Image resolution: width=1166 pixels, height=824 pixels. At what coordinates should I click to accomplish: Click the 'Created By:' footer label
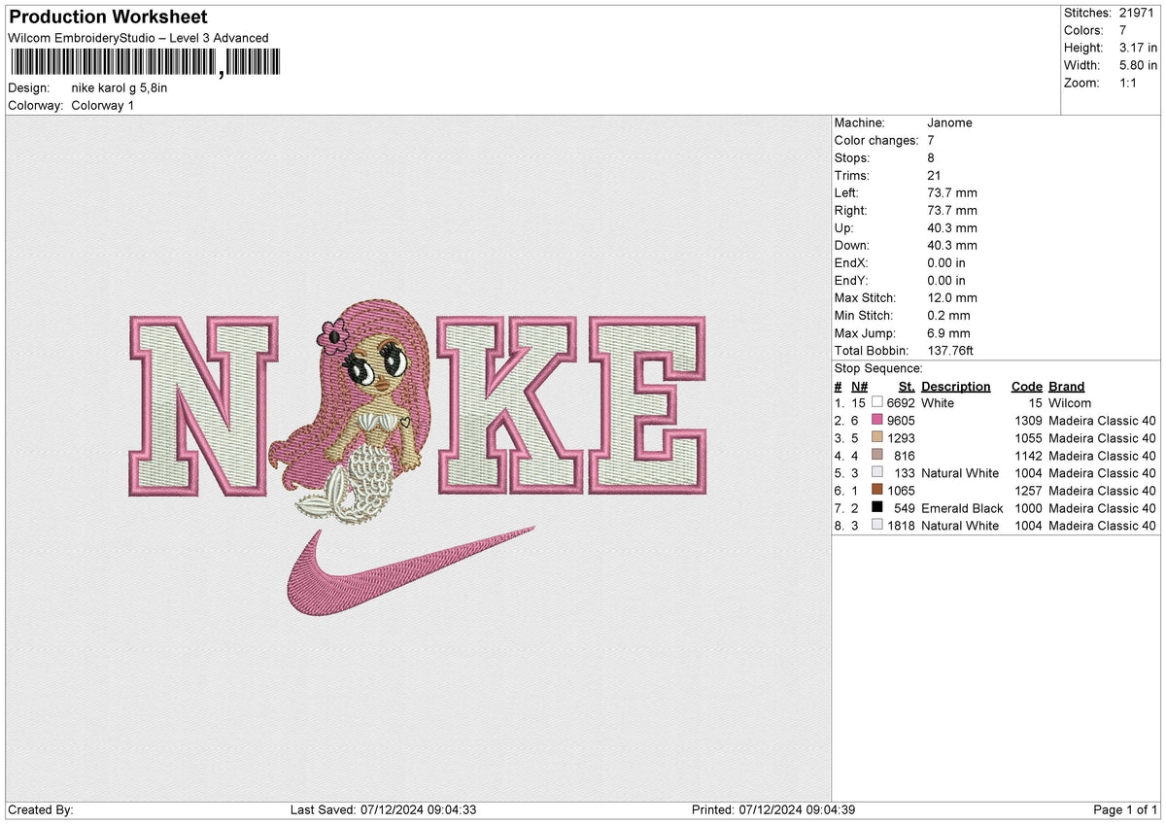40,809
